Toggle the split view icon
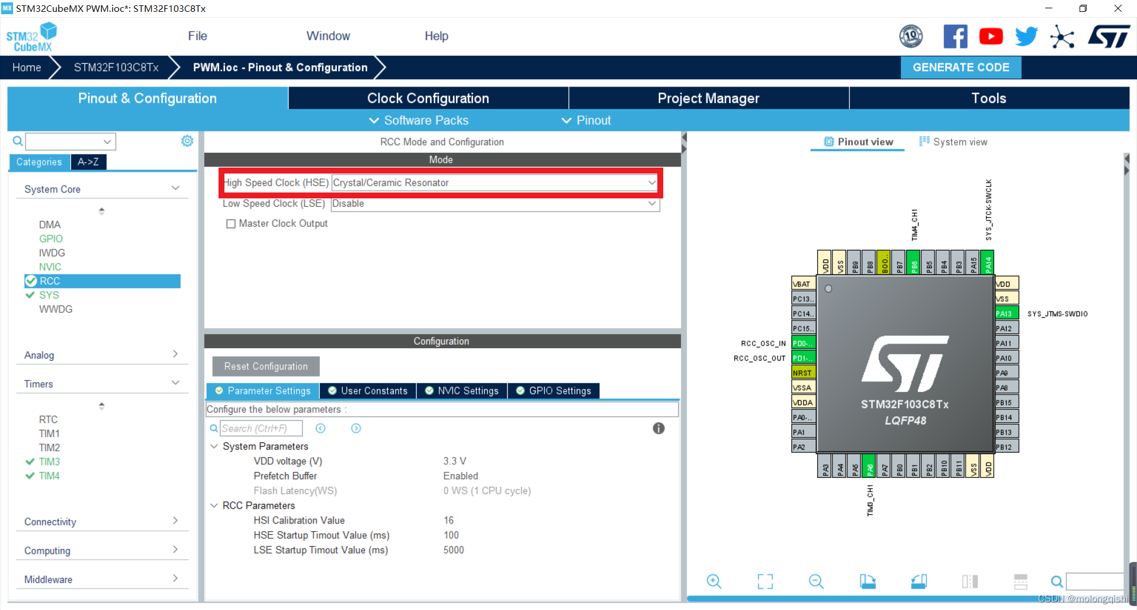Viewport: 1137px width, 610px height. (x=970, y=582)
